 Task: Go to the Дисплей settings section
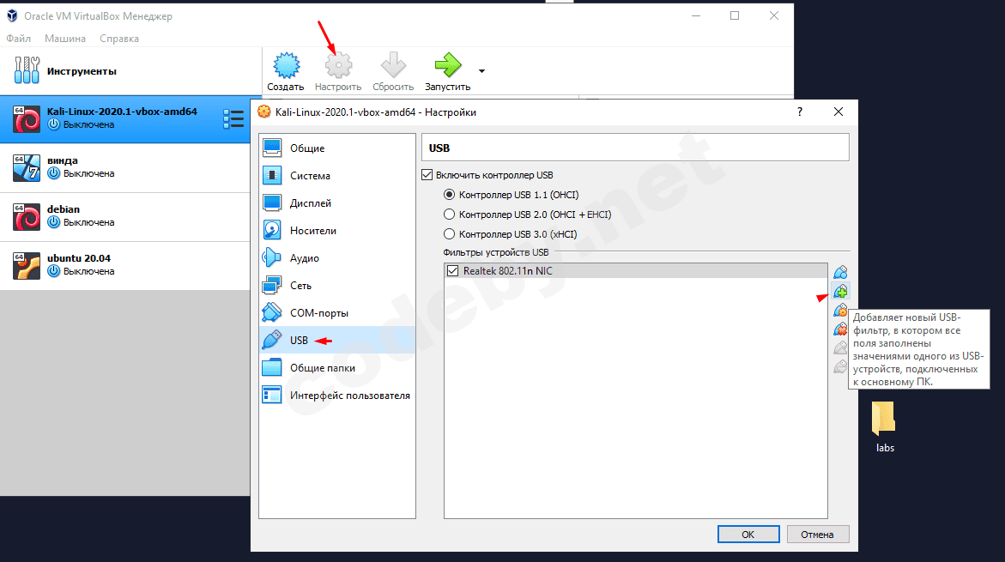[x=337, y=203]
